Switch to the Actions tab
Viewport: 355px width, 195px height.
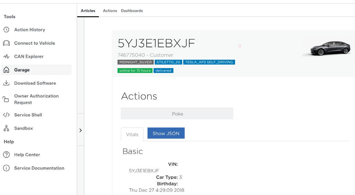pyautogui.click(x=110, y=11)
